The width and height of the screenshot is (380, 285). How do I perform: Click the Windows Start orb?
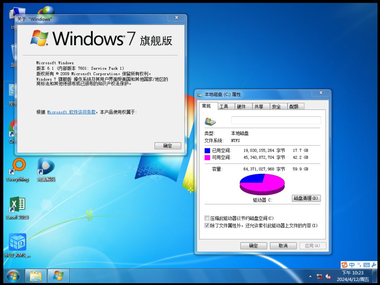(13, 276)
